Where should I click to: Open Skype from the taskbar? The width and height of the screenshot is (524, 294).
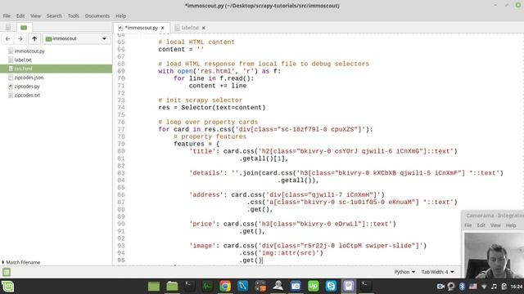coord(331,286)
